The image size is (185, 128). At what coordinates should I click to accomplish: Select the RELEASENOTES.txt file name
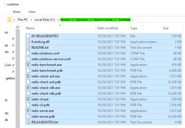tap(45, 122)
